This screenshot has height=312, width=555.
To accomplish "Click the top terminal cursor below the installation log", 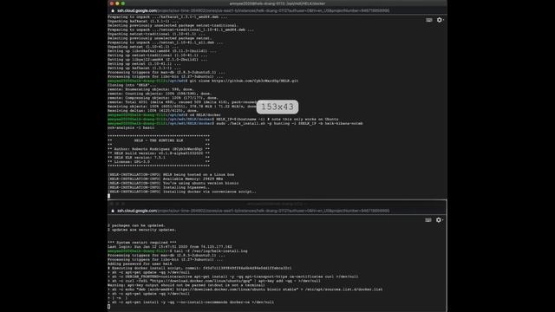I will [x=109, y=196].
